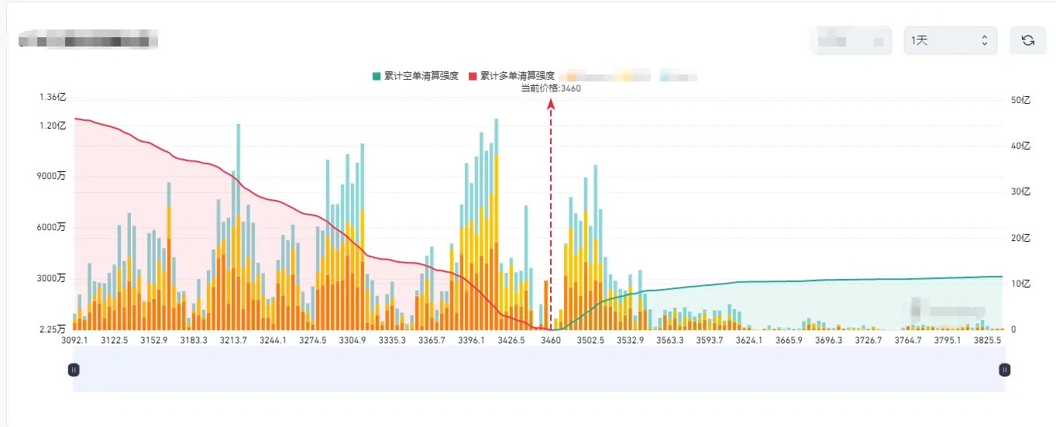Screen dimensions: 1056x427
Task: Click the 9000万 left axis label
Action: (52, 176)
